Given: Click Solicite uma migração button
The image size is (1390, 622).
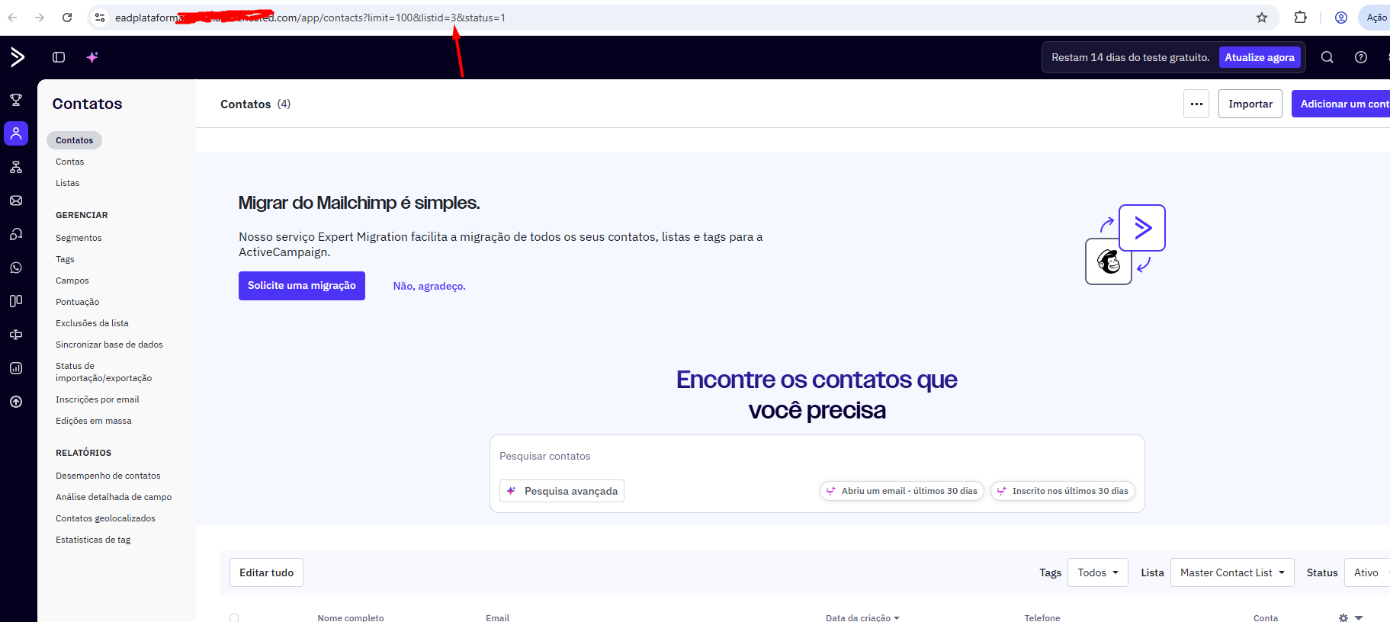Looking at the screenshot, I should pos(302,286).
